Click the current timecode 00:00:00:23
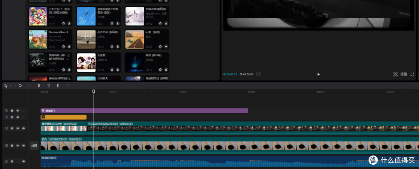 tap(230, 74)
